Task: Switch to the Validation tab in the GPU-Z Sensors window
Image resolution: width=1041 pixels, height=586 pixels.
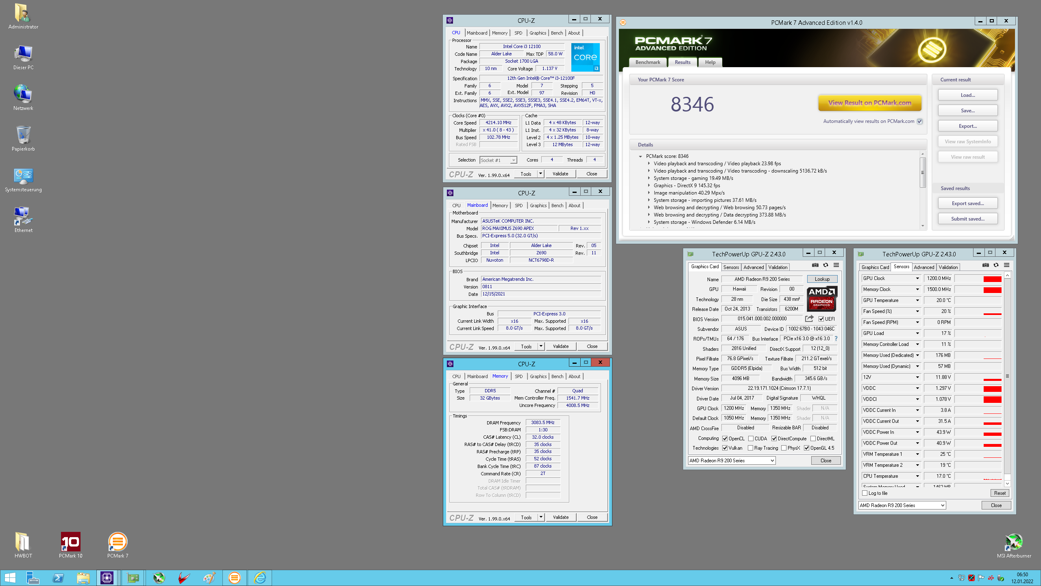Action: 948,267
